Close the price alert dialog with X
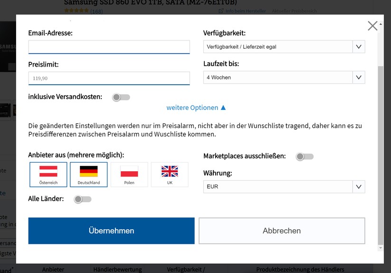Screen dimensions: 391x273 [372, 26]
